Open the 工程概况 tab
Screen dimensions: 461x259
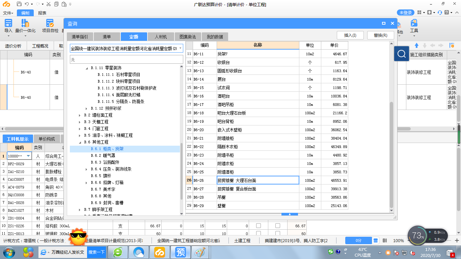(40, 46)
